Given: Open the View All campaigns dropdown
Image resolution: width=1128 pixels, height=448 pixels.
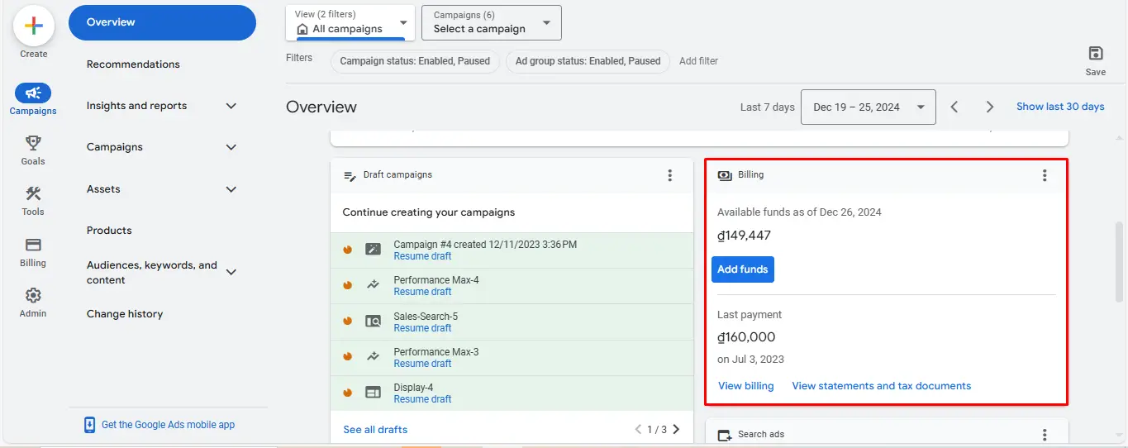Looking at the screenshot, I should point(350,22).
